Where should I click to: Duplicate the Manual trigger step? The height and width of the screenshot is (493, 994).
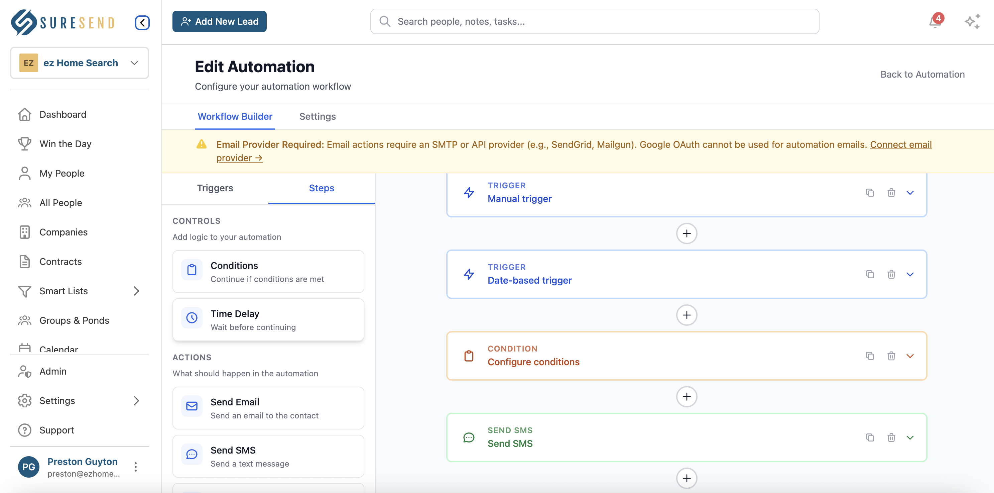[x=870, y=192]
